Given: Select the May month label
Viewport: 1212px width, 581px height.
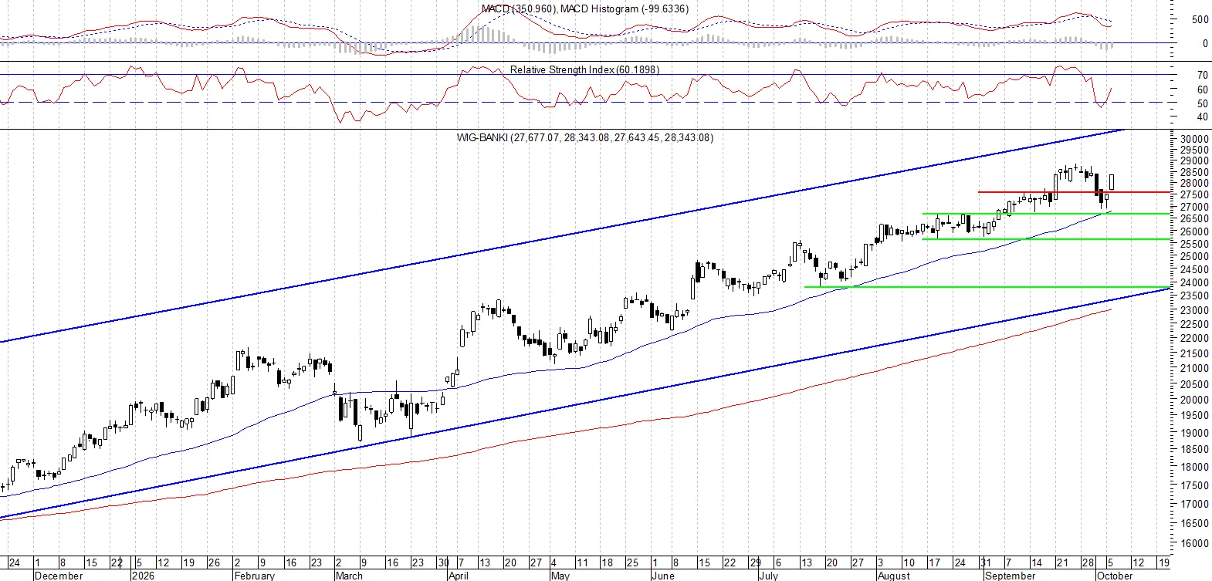Looking at the screenshot, I should pyautogui.click(x=560, y=576).
